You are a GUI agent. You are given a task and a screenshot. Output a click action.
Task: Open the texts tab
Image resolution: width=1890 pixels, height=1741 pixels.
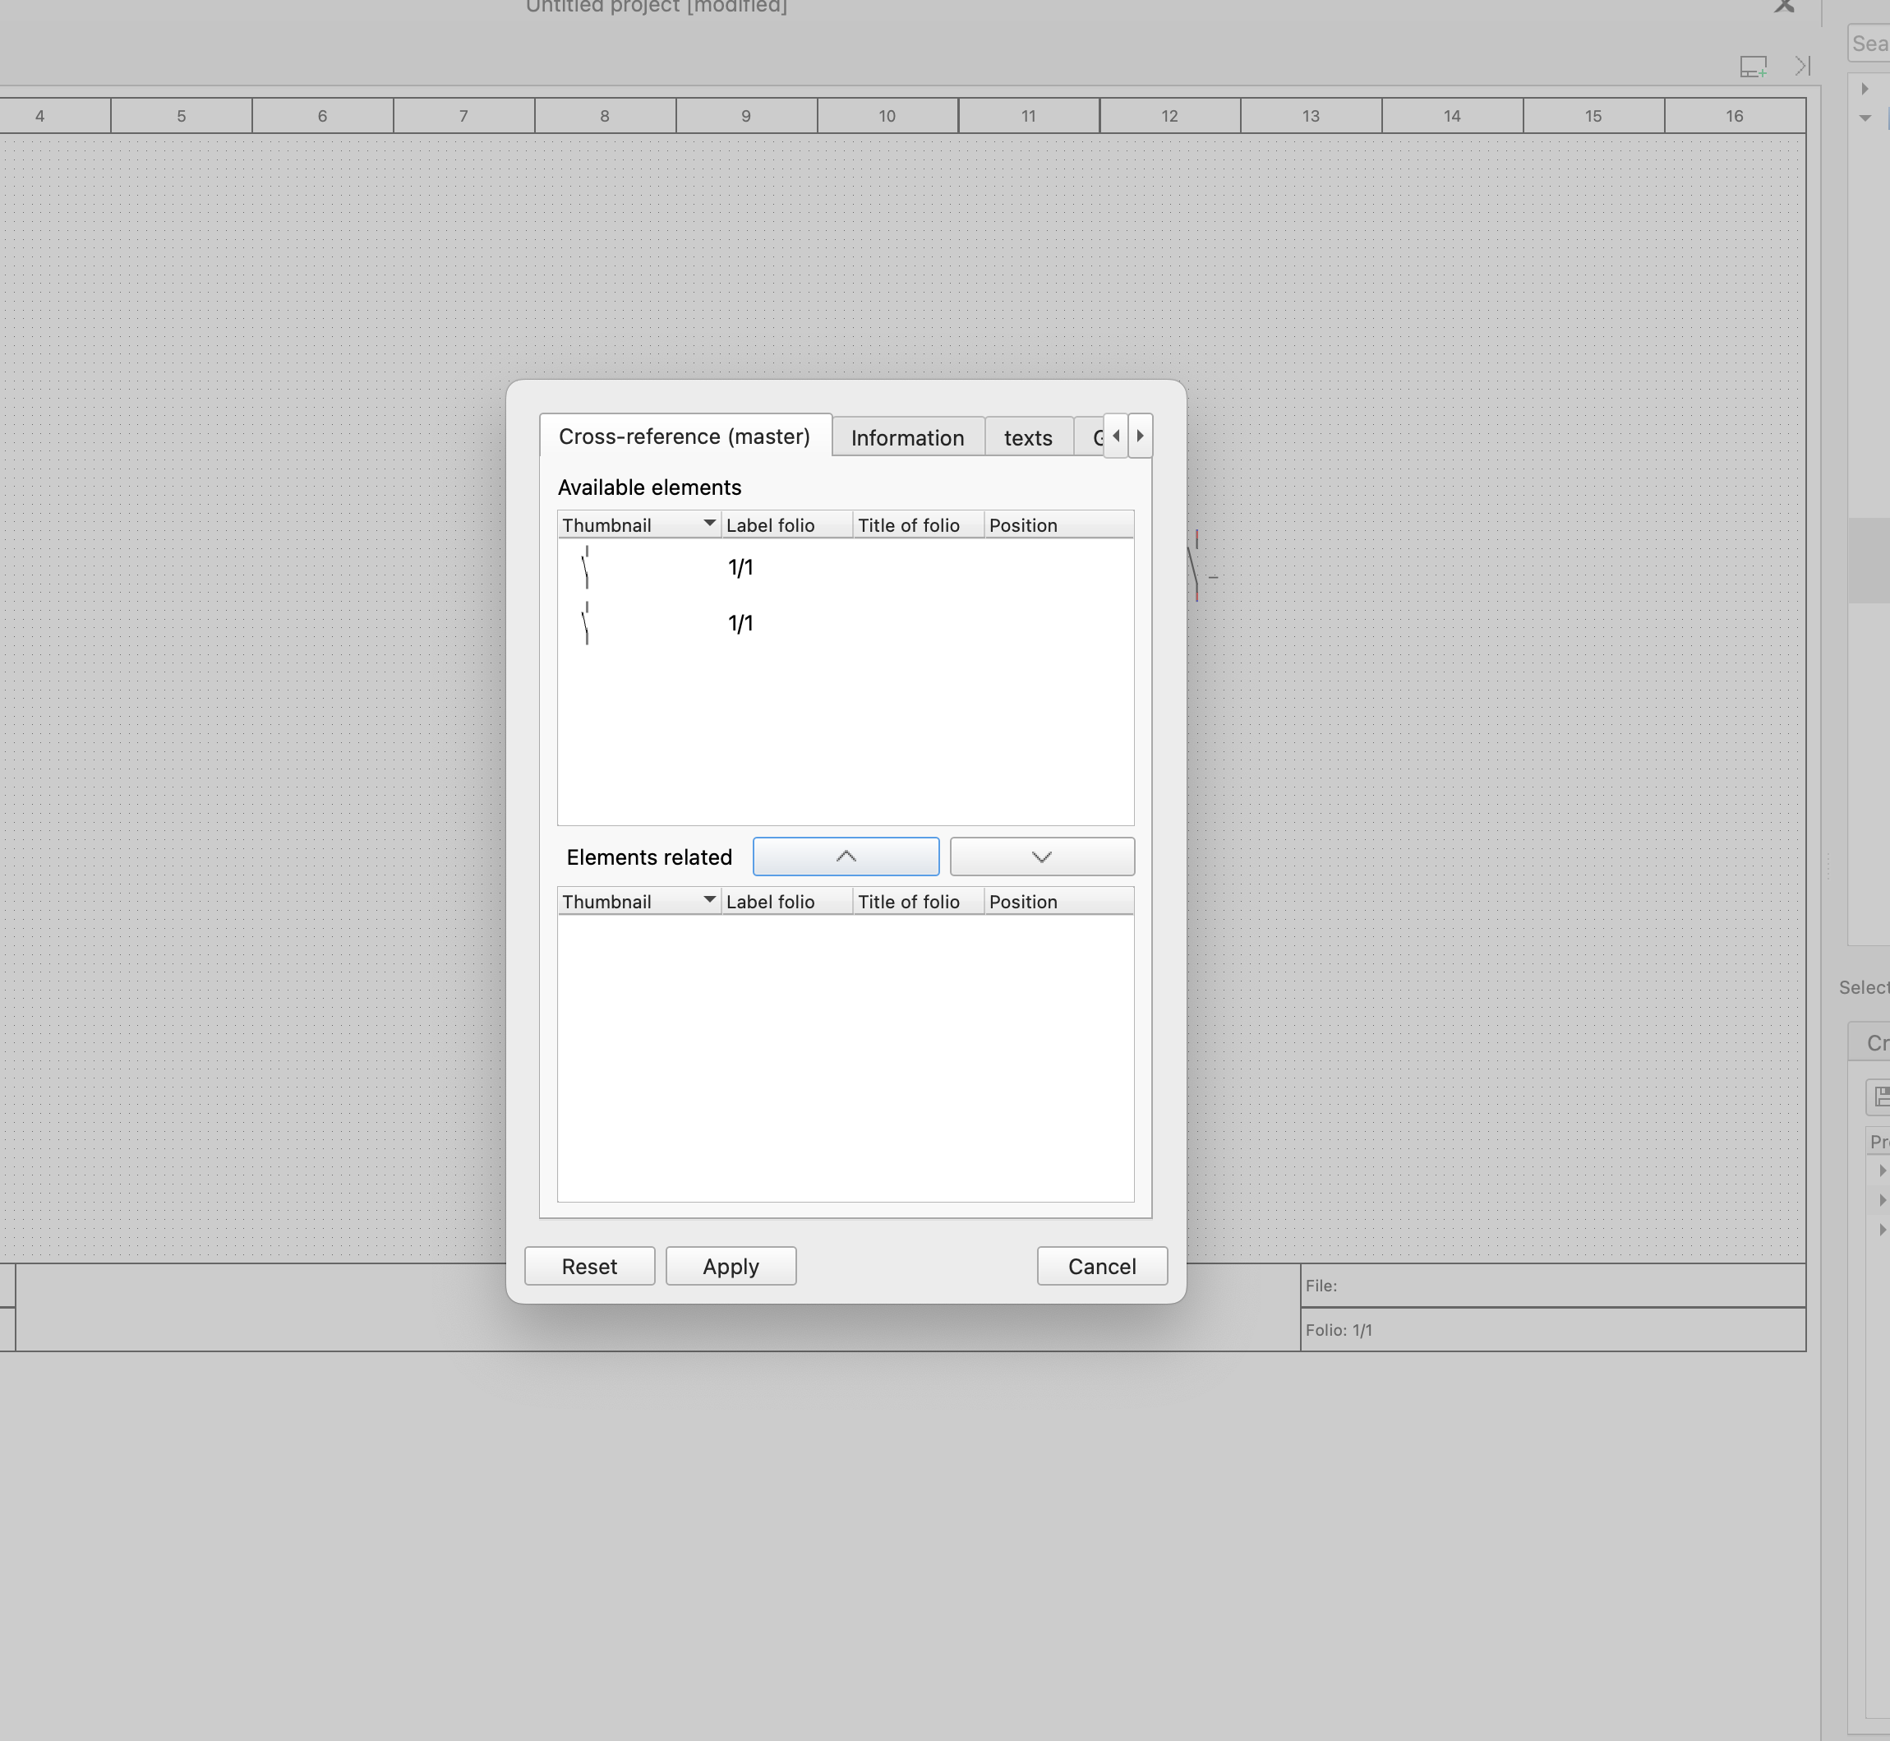click(1027, 438)
